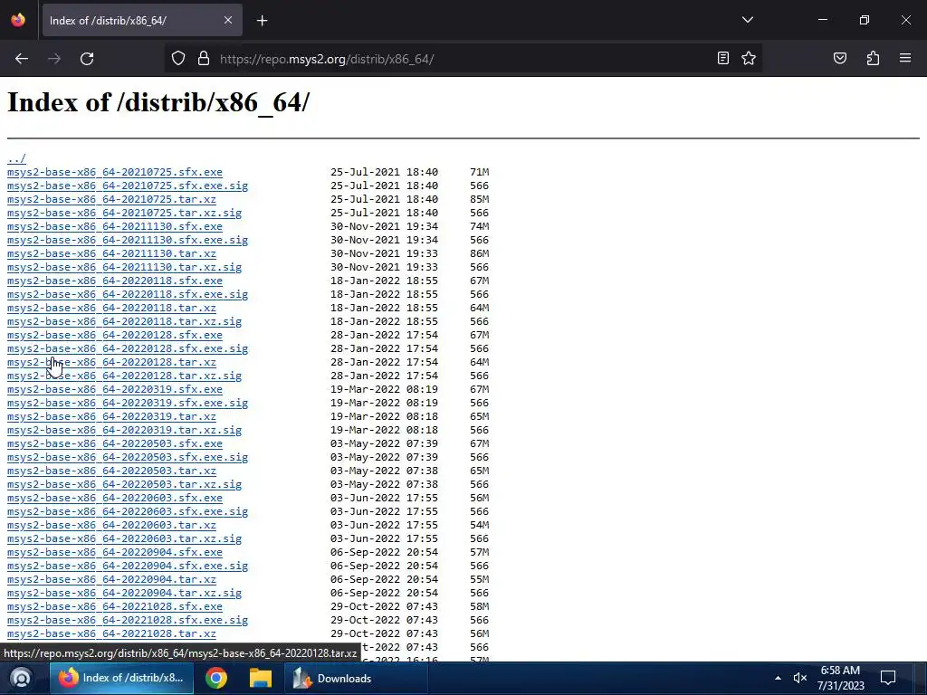Download msys2-base-x86_64-20220319.sfx.exe
The image size is (927, 695).
[115, 389]
